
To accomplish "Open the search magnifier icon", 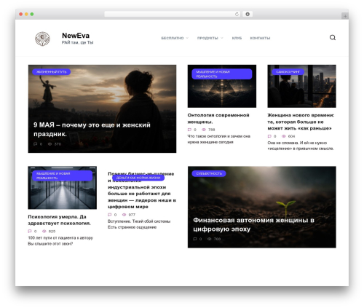I will (333, 38).
